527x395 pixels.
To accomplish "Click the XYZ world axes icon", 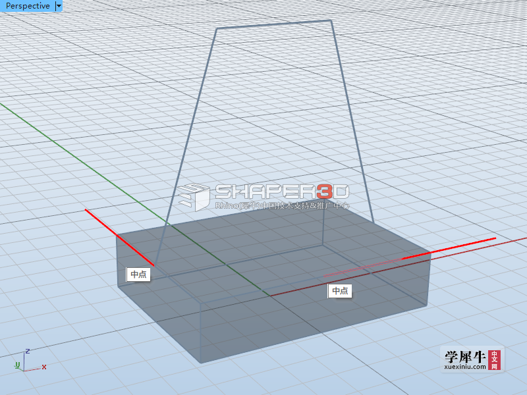I will tap(30, 360).
